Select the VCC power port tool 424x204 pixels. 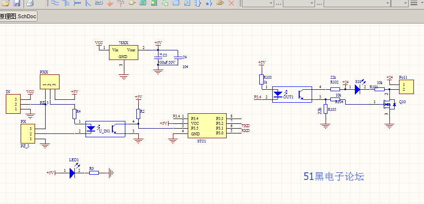coord(121,3)
